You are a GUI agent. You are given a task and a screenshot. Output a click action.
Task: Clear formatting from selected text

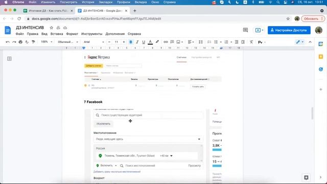coord(251,42)
